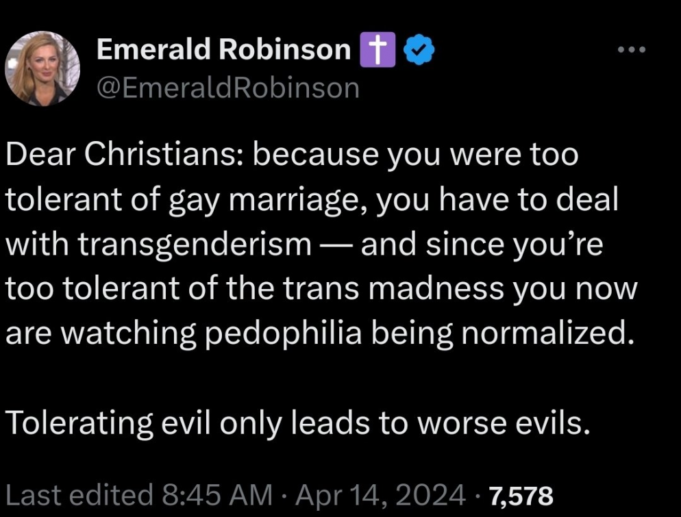
Task: View edit history via Last edited label
Action: [x=79, y=495]
